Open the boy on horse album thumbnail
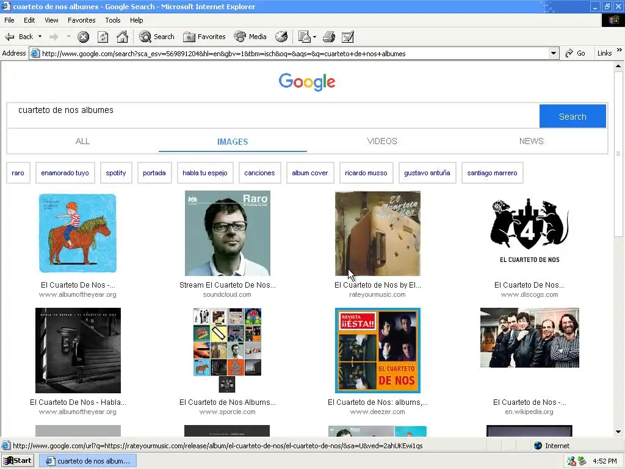Screen dimensions: 625x469 point(78,233)
